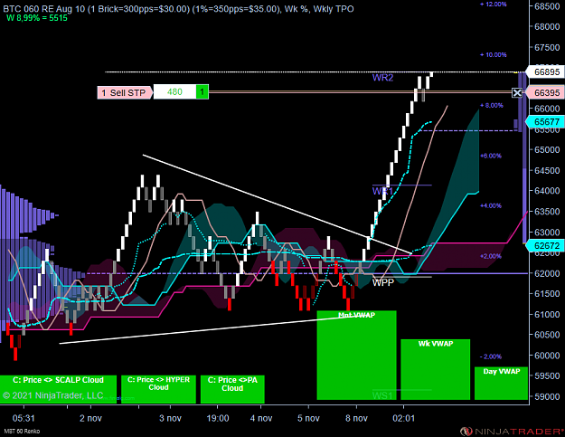Click the WR1 pivot level label
This screenshot has width=565, height=437.
pos(382,191)
